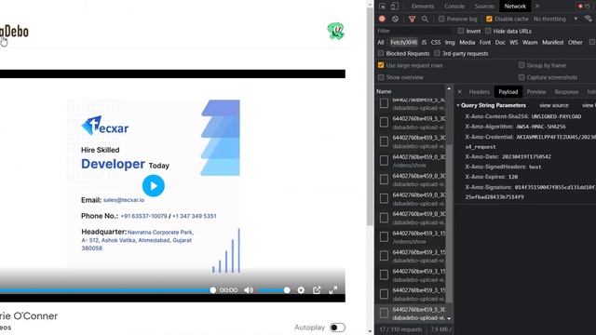This screenshot has width=596, height=335.
Task: Filter requests by Font
Action: pyautogui.click(x=485, y=42)
